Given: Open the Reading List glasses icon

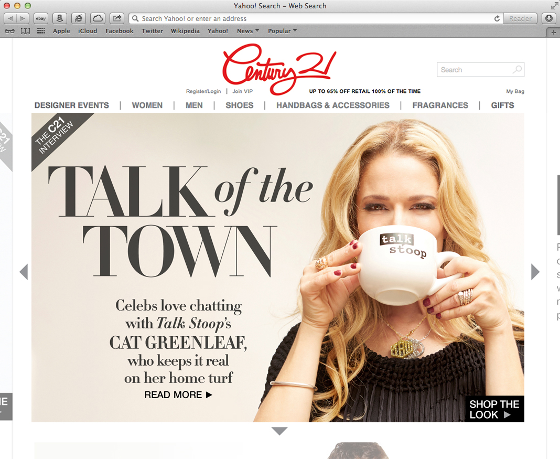Looking at the screenshot, I should (x=9, y=31).
